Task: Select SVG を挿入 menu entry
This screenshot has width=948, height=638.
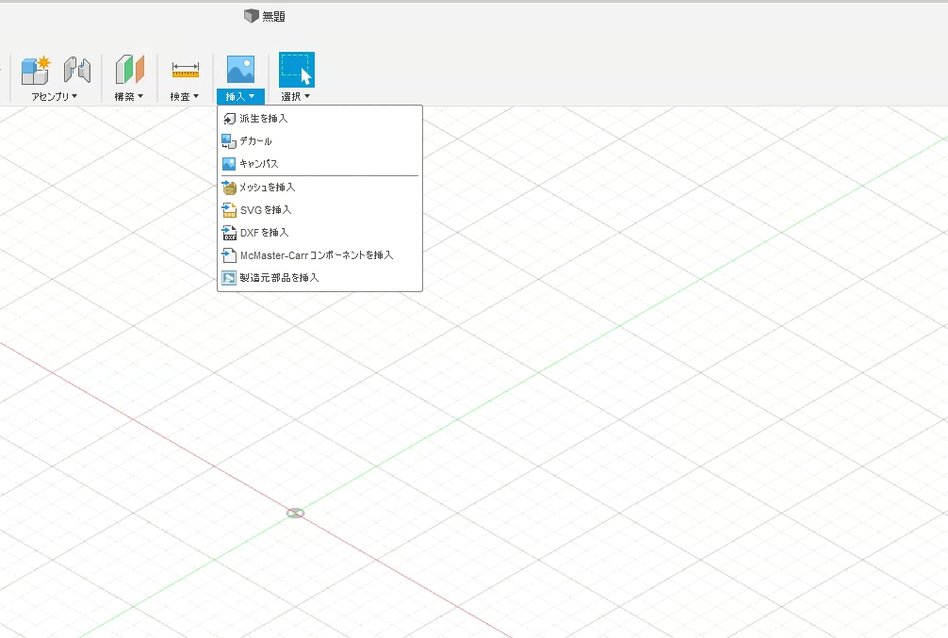Action: pyautogui.click(x=319, y=210)
